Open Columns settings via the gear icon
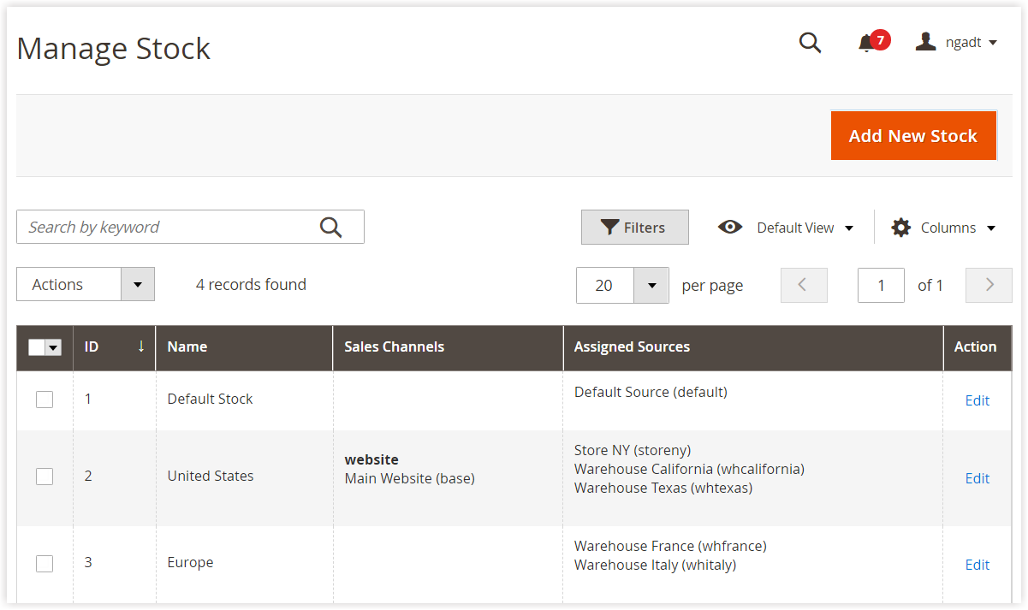 (901, 227)
